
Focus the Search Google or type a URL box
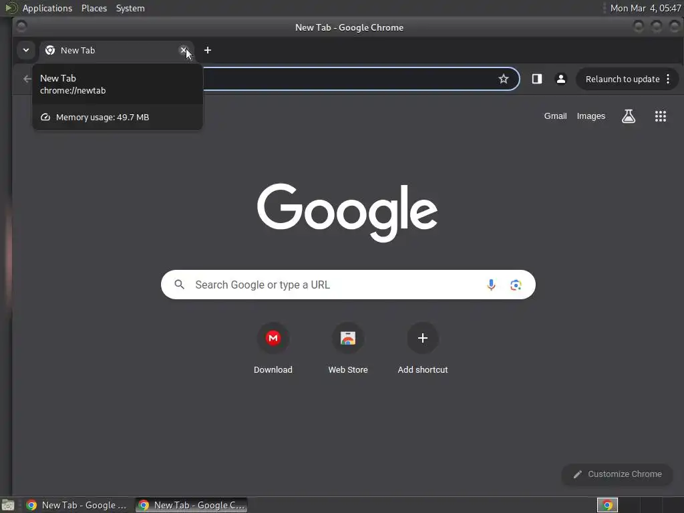(x=348, y=285)
